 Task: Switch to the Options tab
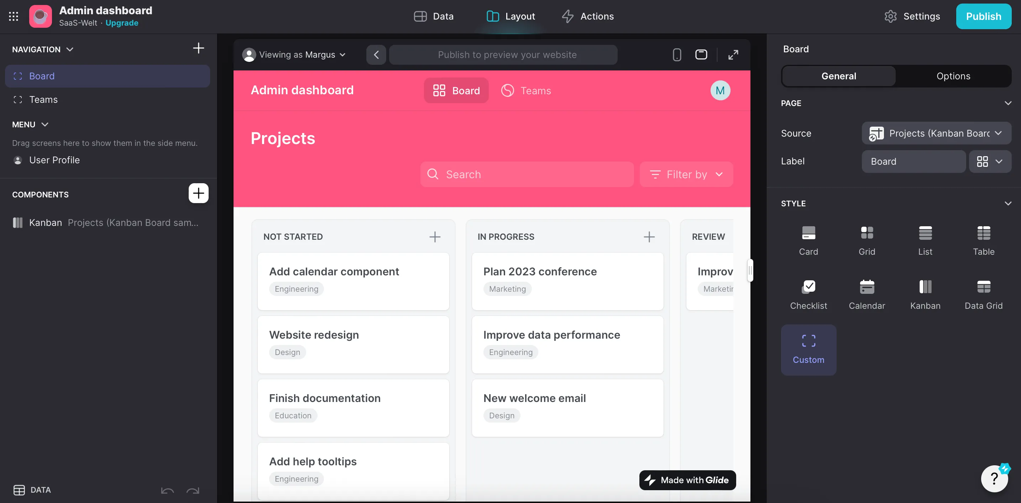[953, 76]
